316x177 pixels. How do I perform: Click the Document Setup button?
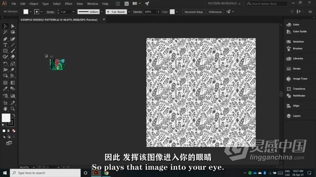[x=194, y=12]
